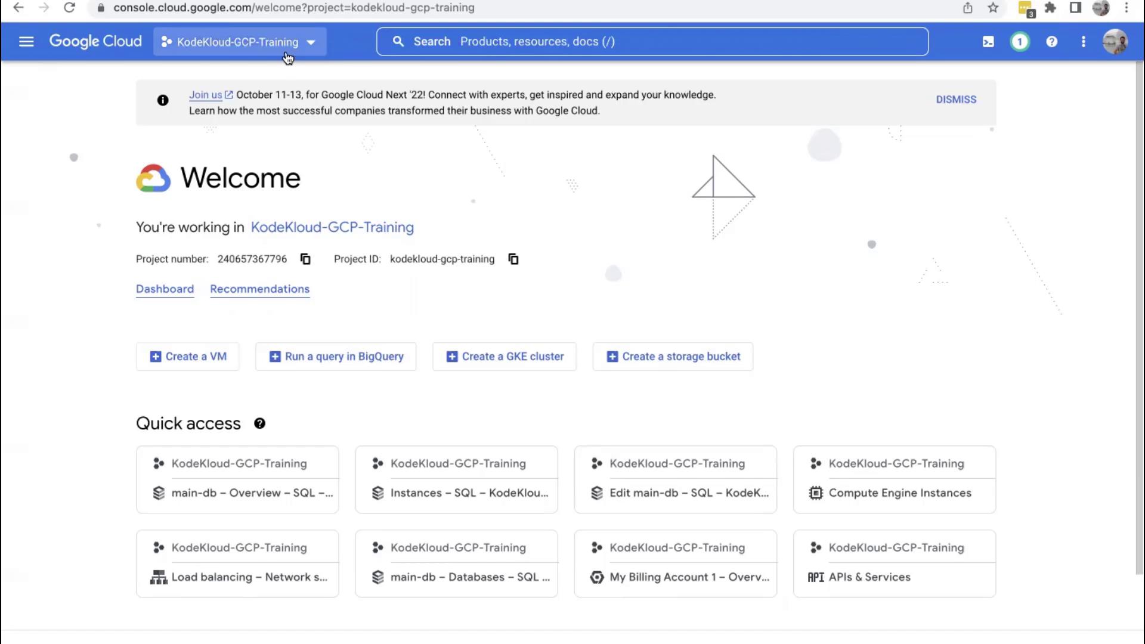This screenshot has width=1145, height=644.
Task: Open the hamburger navigation menu
Action: 26,42
